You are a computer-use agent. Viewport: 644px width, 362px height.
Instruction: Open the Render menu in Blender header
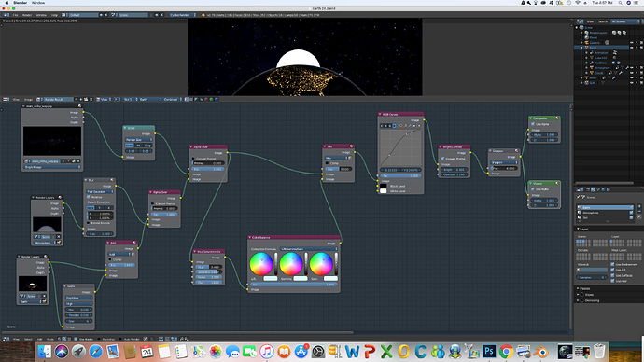(27, 15)
